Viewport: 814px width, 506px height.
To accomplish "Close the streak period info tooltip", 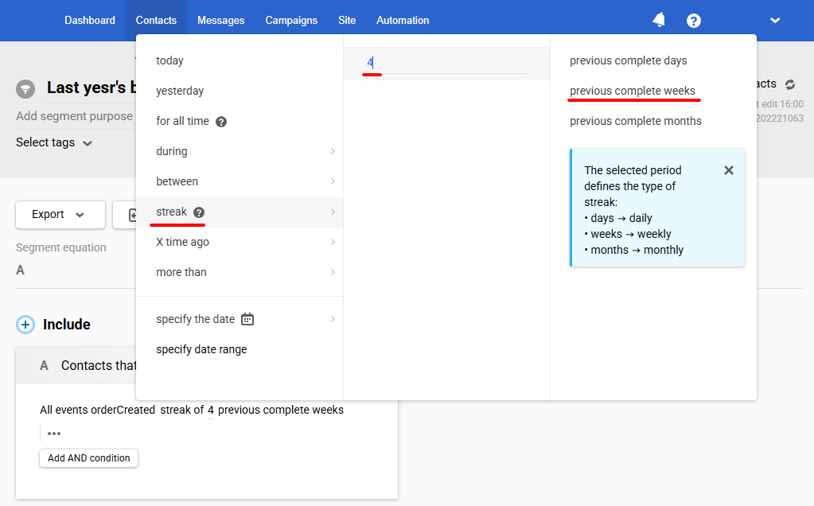I will point(729,170).
